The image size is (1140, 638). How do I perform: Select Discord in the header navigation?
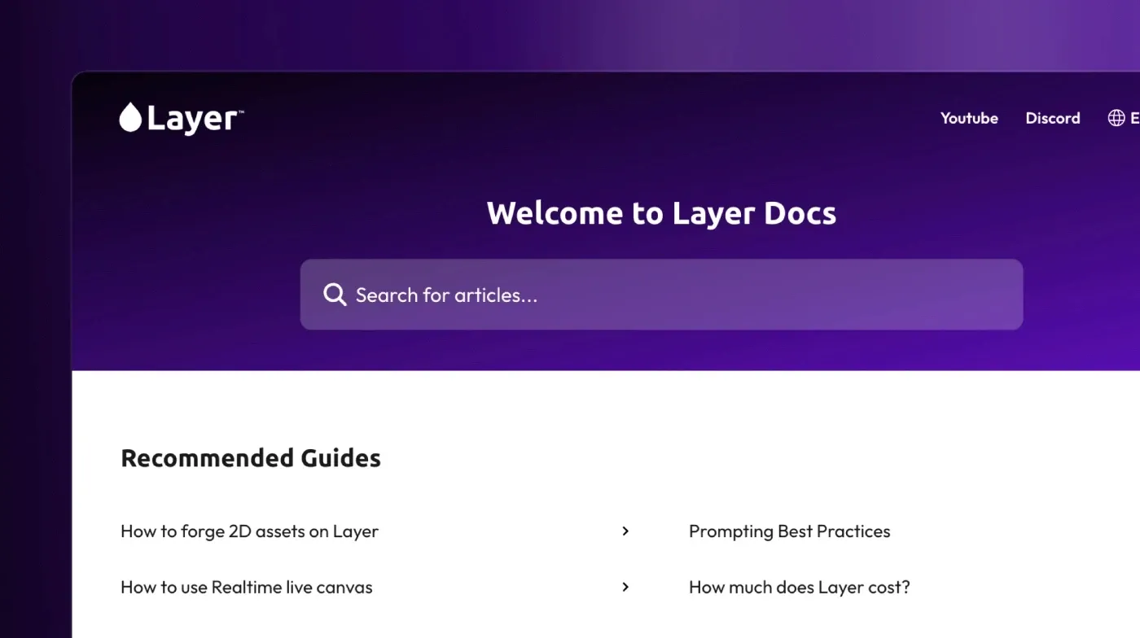[x=1053, y=118]
